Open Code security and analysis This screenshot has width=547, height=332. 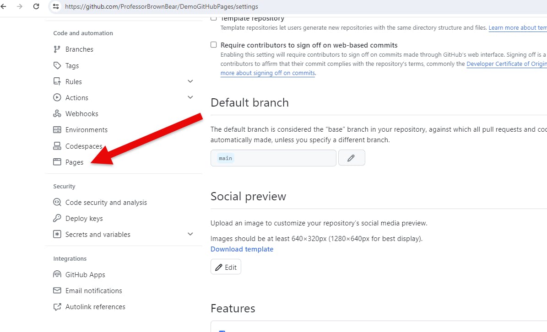[105, 202]
